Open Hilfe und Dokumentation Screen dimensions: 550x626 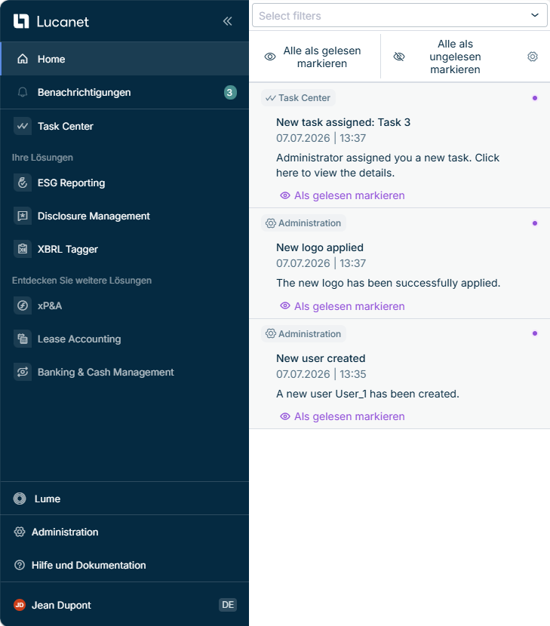pos(124,565)
